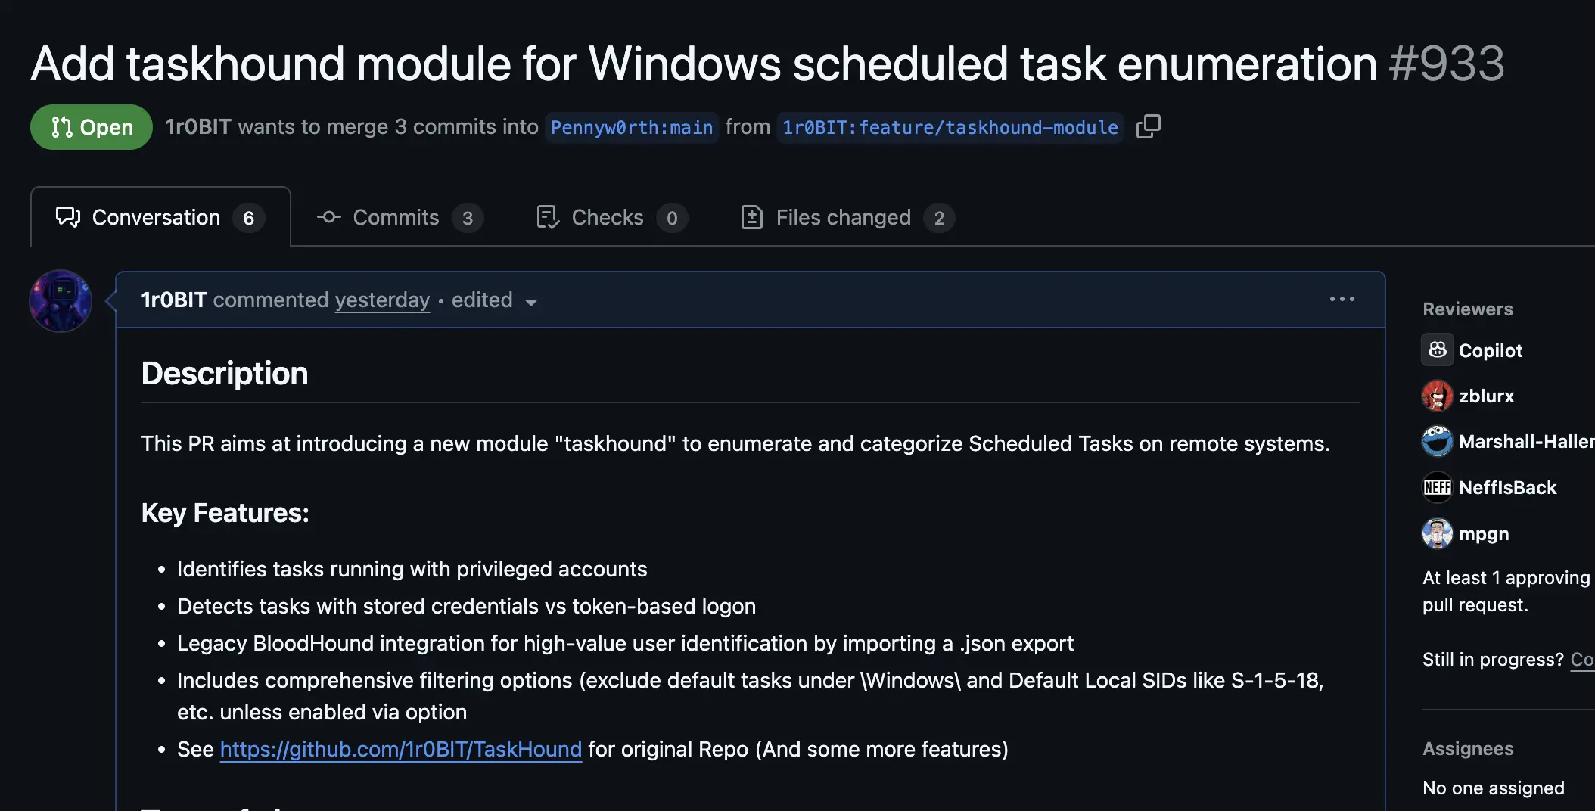Viewport: 1595px width, 811px height.
Task: Click 1r0BIT author name in comment header
Action: click(173, 300)
